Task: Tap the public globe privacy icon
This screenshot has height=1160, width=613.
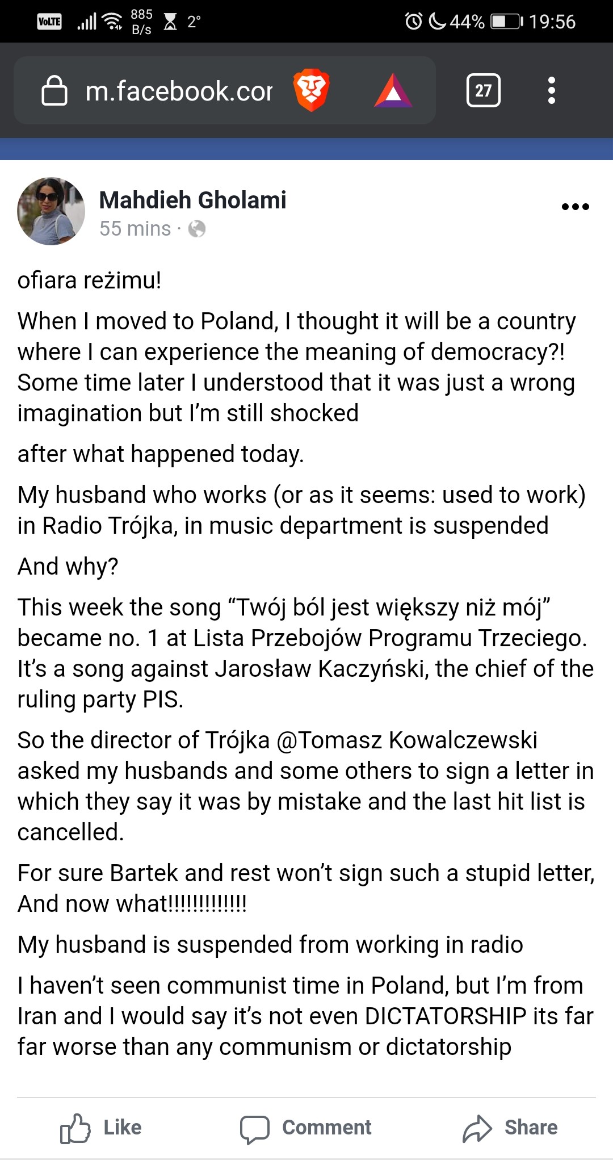Action: click(197, 229)
